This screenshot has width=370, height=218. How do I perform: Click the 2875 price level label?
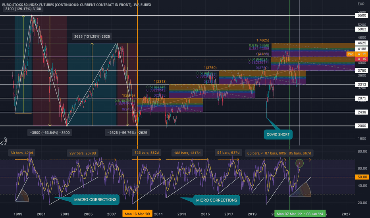pos(362,98)
